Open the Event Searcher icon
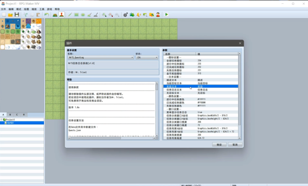Image resolution: width=308 pixels, height=186 pixels. point(145,15)
